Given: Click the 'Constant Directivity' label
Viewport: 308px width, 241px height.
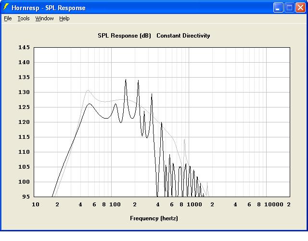Looking at the screenshot, I should (x=183, y=36).
